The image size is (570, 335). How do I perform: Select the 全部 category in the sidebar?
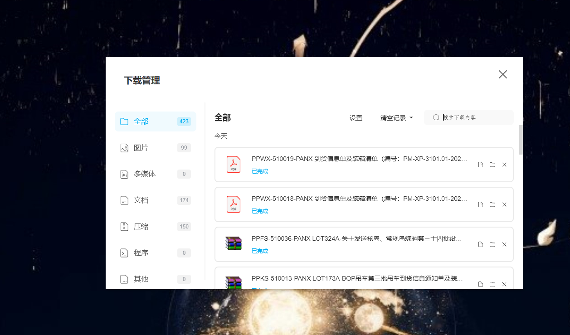click(156, 121)
